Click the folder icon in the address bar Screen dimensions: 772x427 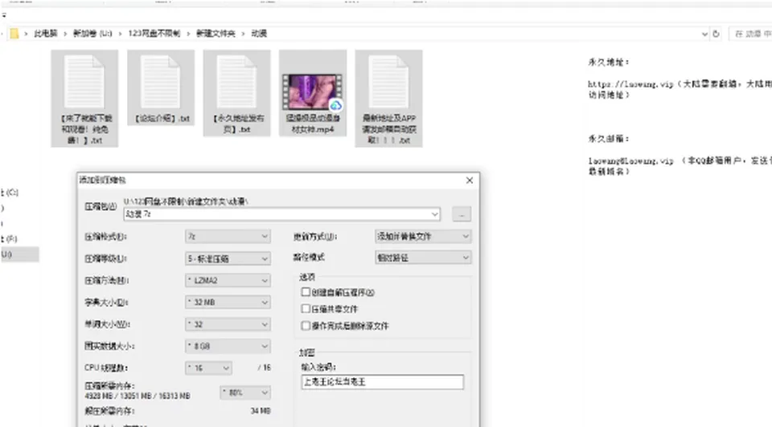pyautogui.click(x=14, y=34)
